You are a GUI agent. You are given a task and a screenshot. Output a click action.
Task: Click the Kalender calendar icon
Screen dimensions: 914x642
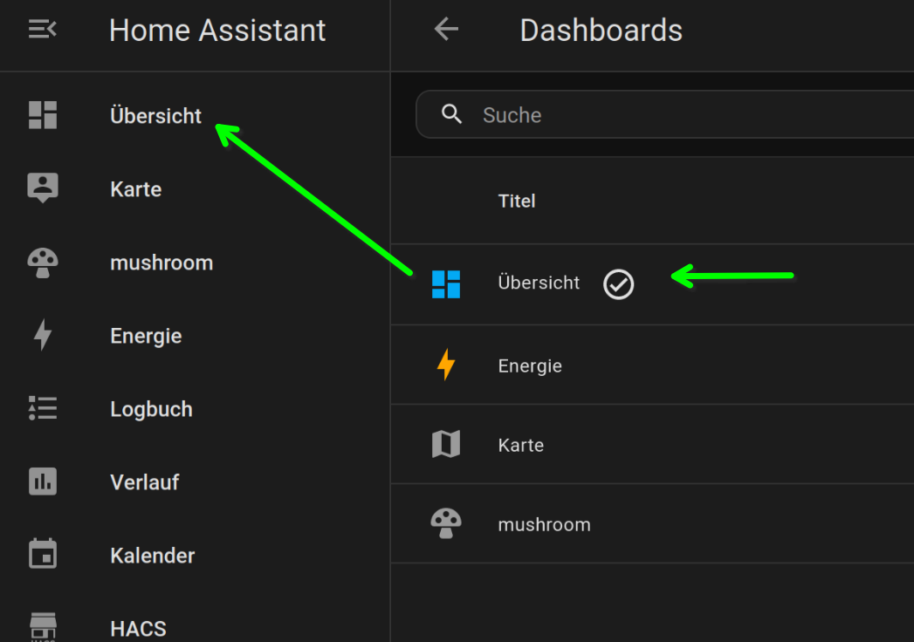43,553
